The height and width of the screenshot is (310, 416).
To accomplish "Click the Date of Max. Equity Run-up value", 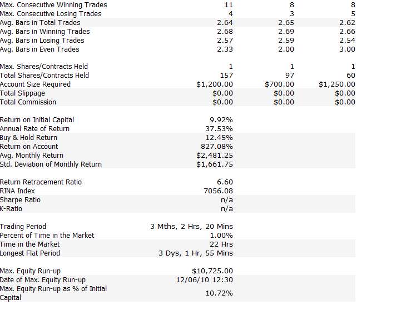I will (x=204, y=280).
